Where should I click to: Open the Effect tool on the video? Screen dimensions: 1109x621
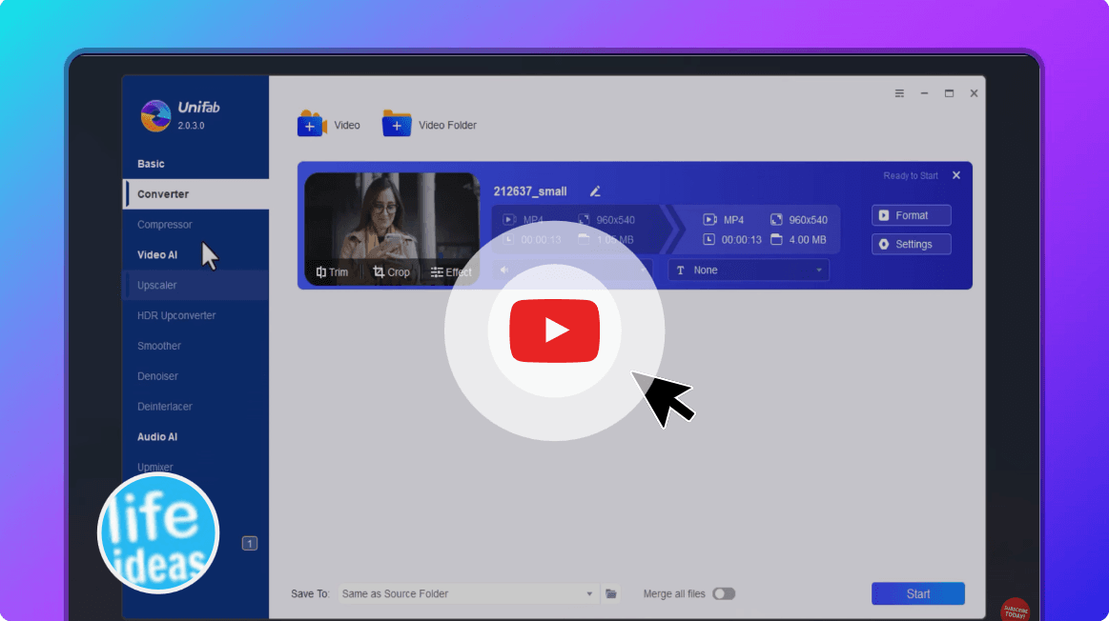pyautogui.click(x=451, y=272)
